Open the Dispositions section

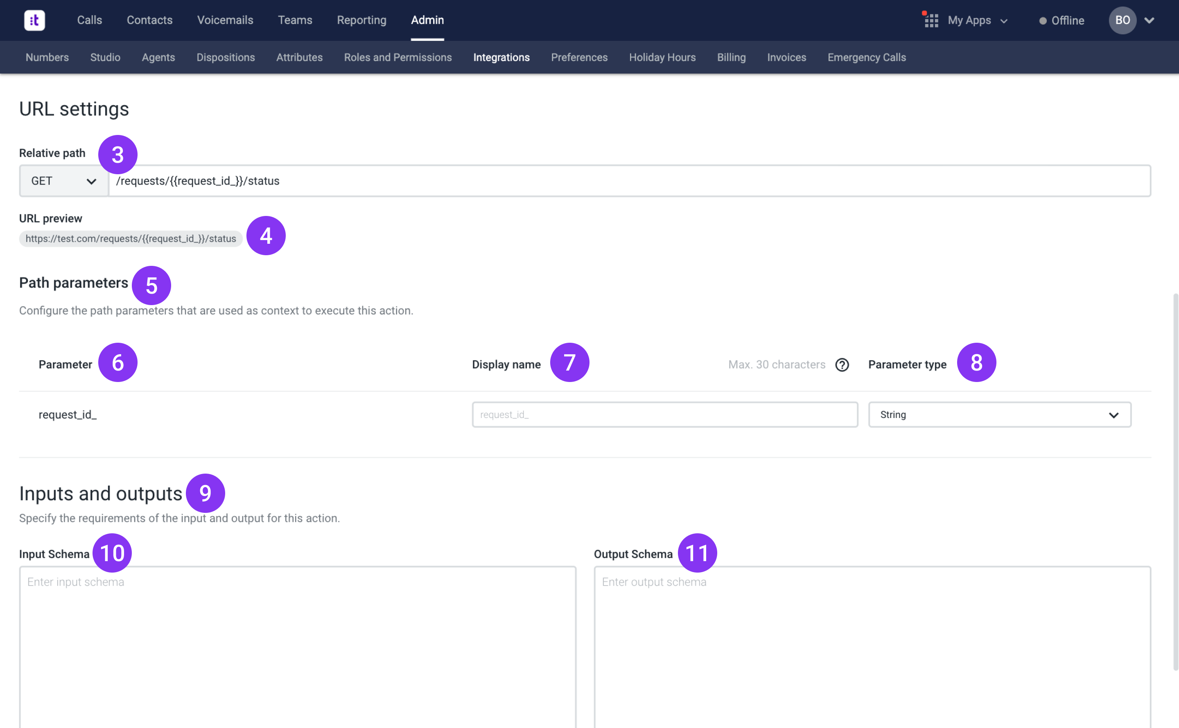coord(226,57)
